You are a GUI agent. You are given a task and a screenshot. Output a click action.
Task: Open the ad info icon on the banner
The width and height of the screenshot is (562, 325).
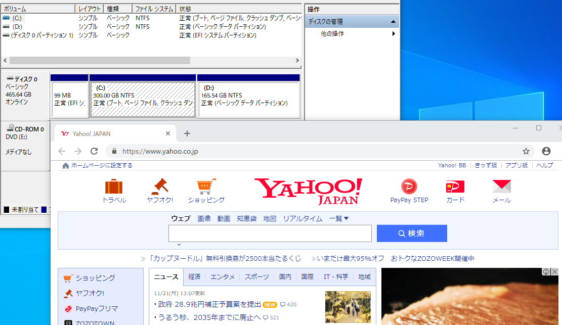tap(546, 271)
